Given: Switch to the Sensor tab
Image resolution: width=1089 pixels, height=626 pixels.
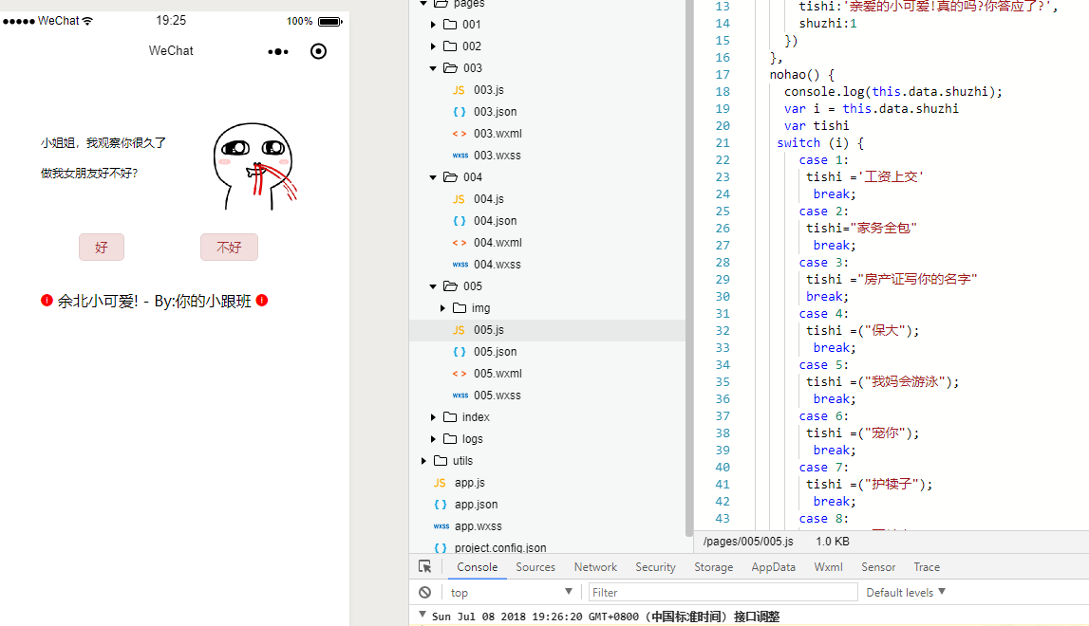Looking at the screenshot, I should tap(878, 567).
